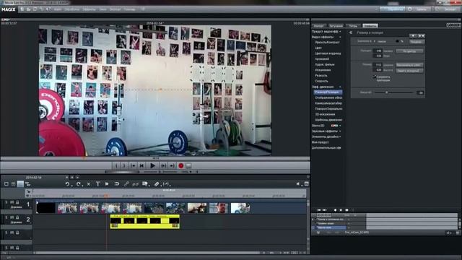Switch to the Titles tab

(353, 26)
